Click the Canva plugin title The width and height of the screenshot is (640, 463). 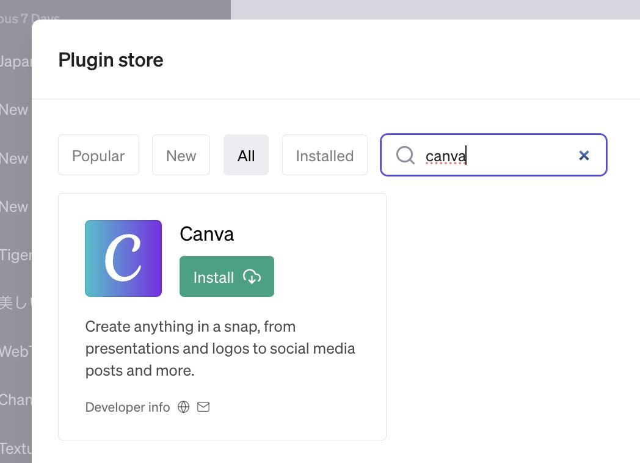point(206,234)
